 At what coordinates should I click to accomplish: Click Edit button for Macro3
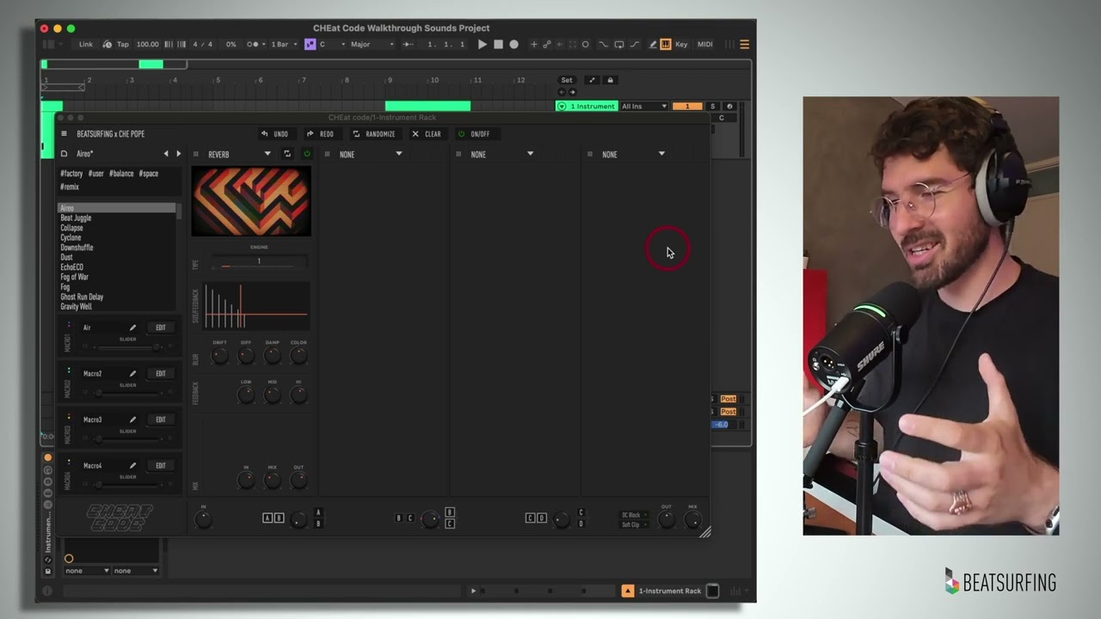tap(160, 420)
